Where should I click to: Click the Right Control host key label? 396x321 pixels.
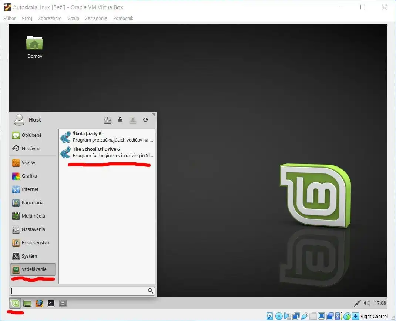coord(374,317)
